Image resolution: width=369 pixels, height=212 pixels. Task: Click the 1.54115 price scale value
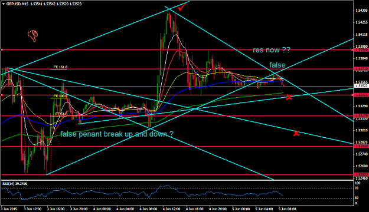tap(361, 35)
